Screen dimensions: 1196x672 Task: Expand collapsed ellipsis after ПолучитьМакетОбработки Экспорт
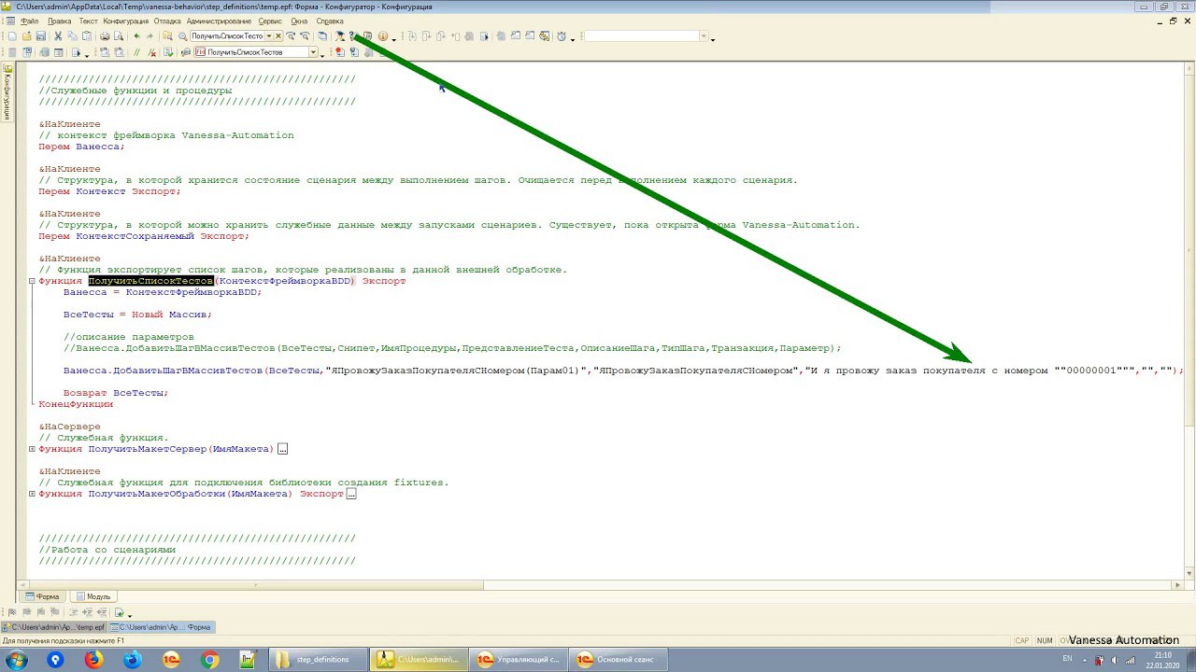click(351, 494)
